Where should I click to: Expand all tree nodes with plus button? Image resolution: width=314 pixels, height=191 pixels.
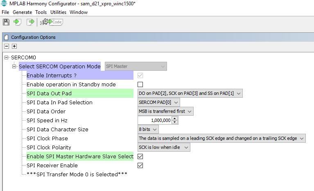14,46
